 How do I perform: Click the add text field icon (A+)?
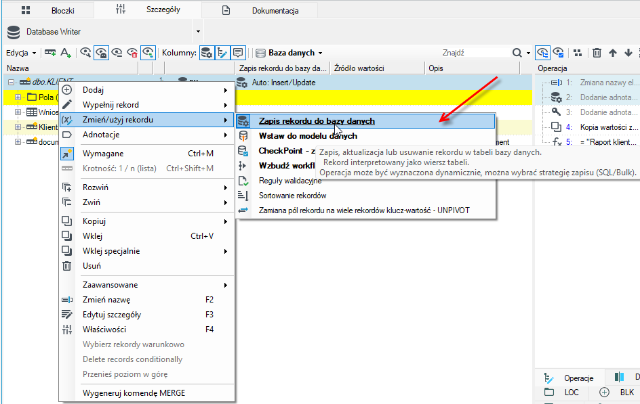66,53
